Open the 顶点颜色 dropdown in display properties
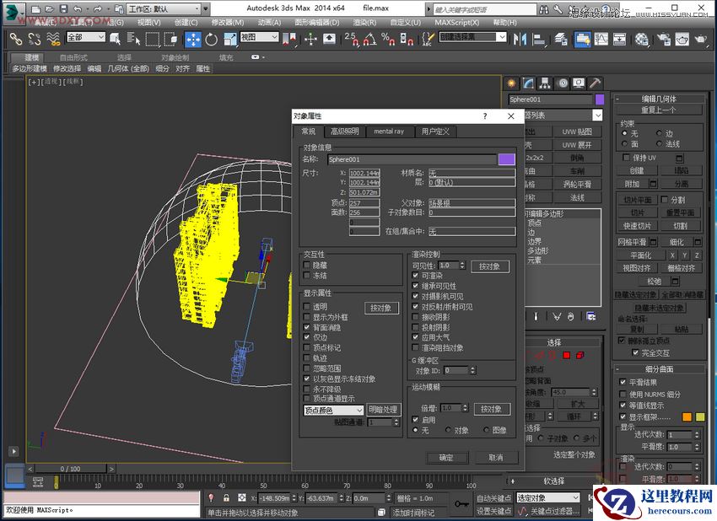 point(334,410)
